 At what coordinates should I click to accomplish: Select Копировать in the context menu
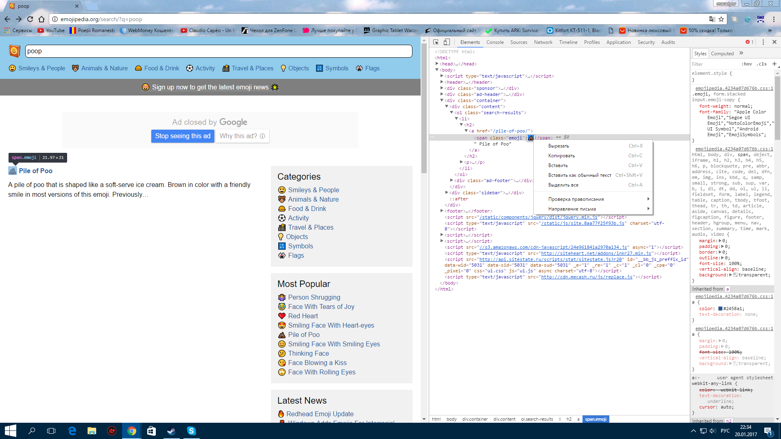click(x=593, y=156)
